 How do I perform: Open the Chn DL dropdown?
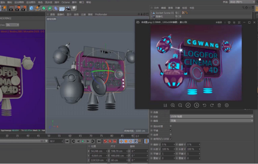click(12, 25)
